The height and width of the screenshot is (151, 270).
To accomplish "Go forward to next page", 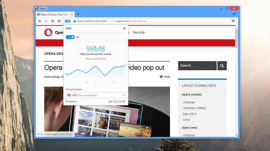I will [x=46, y=21].
